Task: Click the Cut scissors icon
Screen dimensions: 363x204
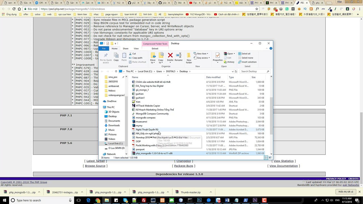Action: point(130,54)
